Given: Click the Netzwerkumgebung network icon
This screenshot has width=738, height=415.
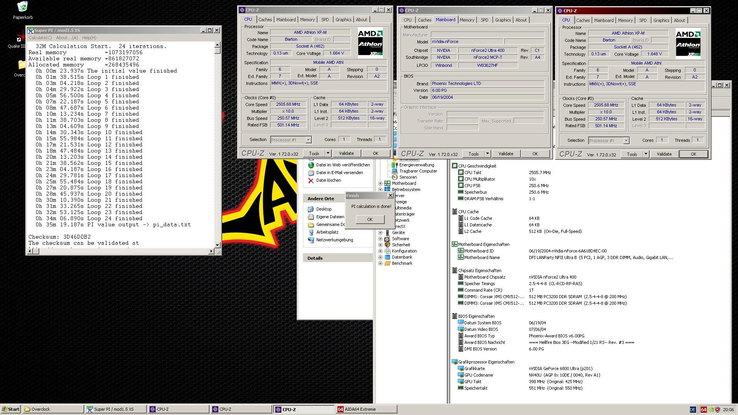Looking at the screenshot, I should coord(311,240).
